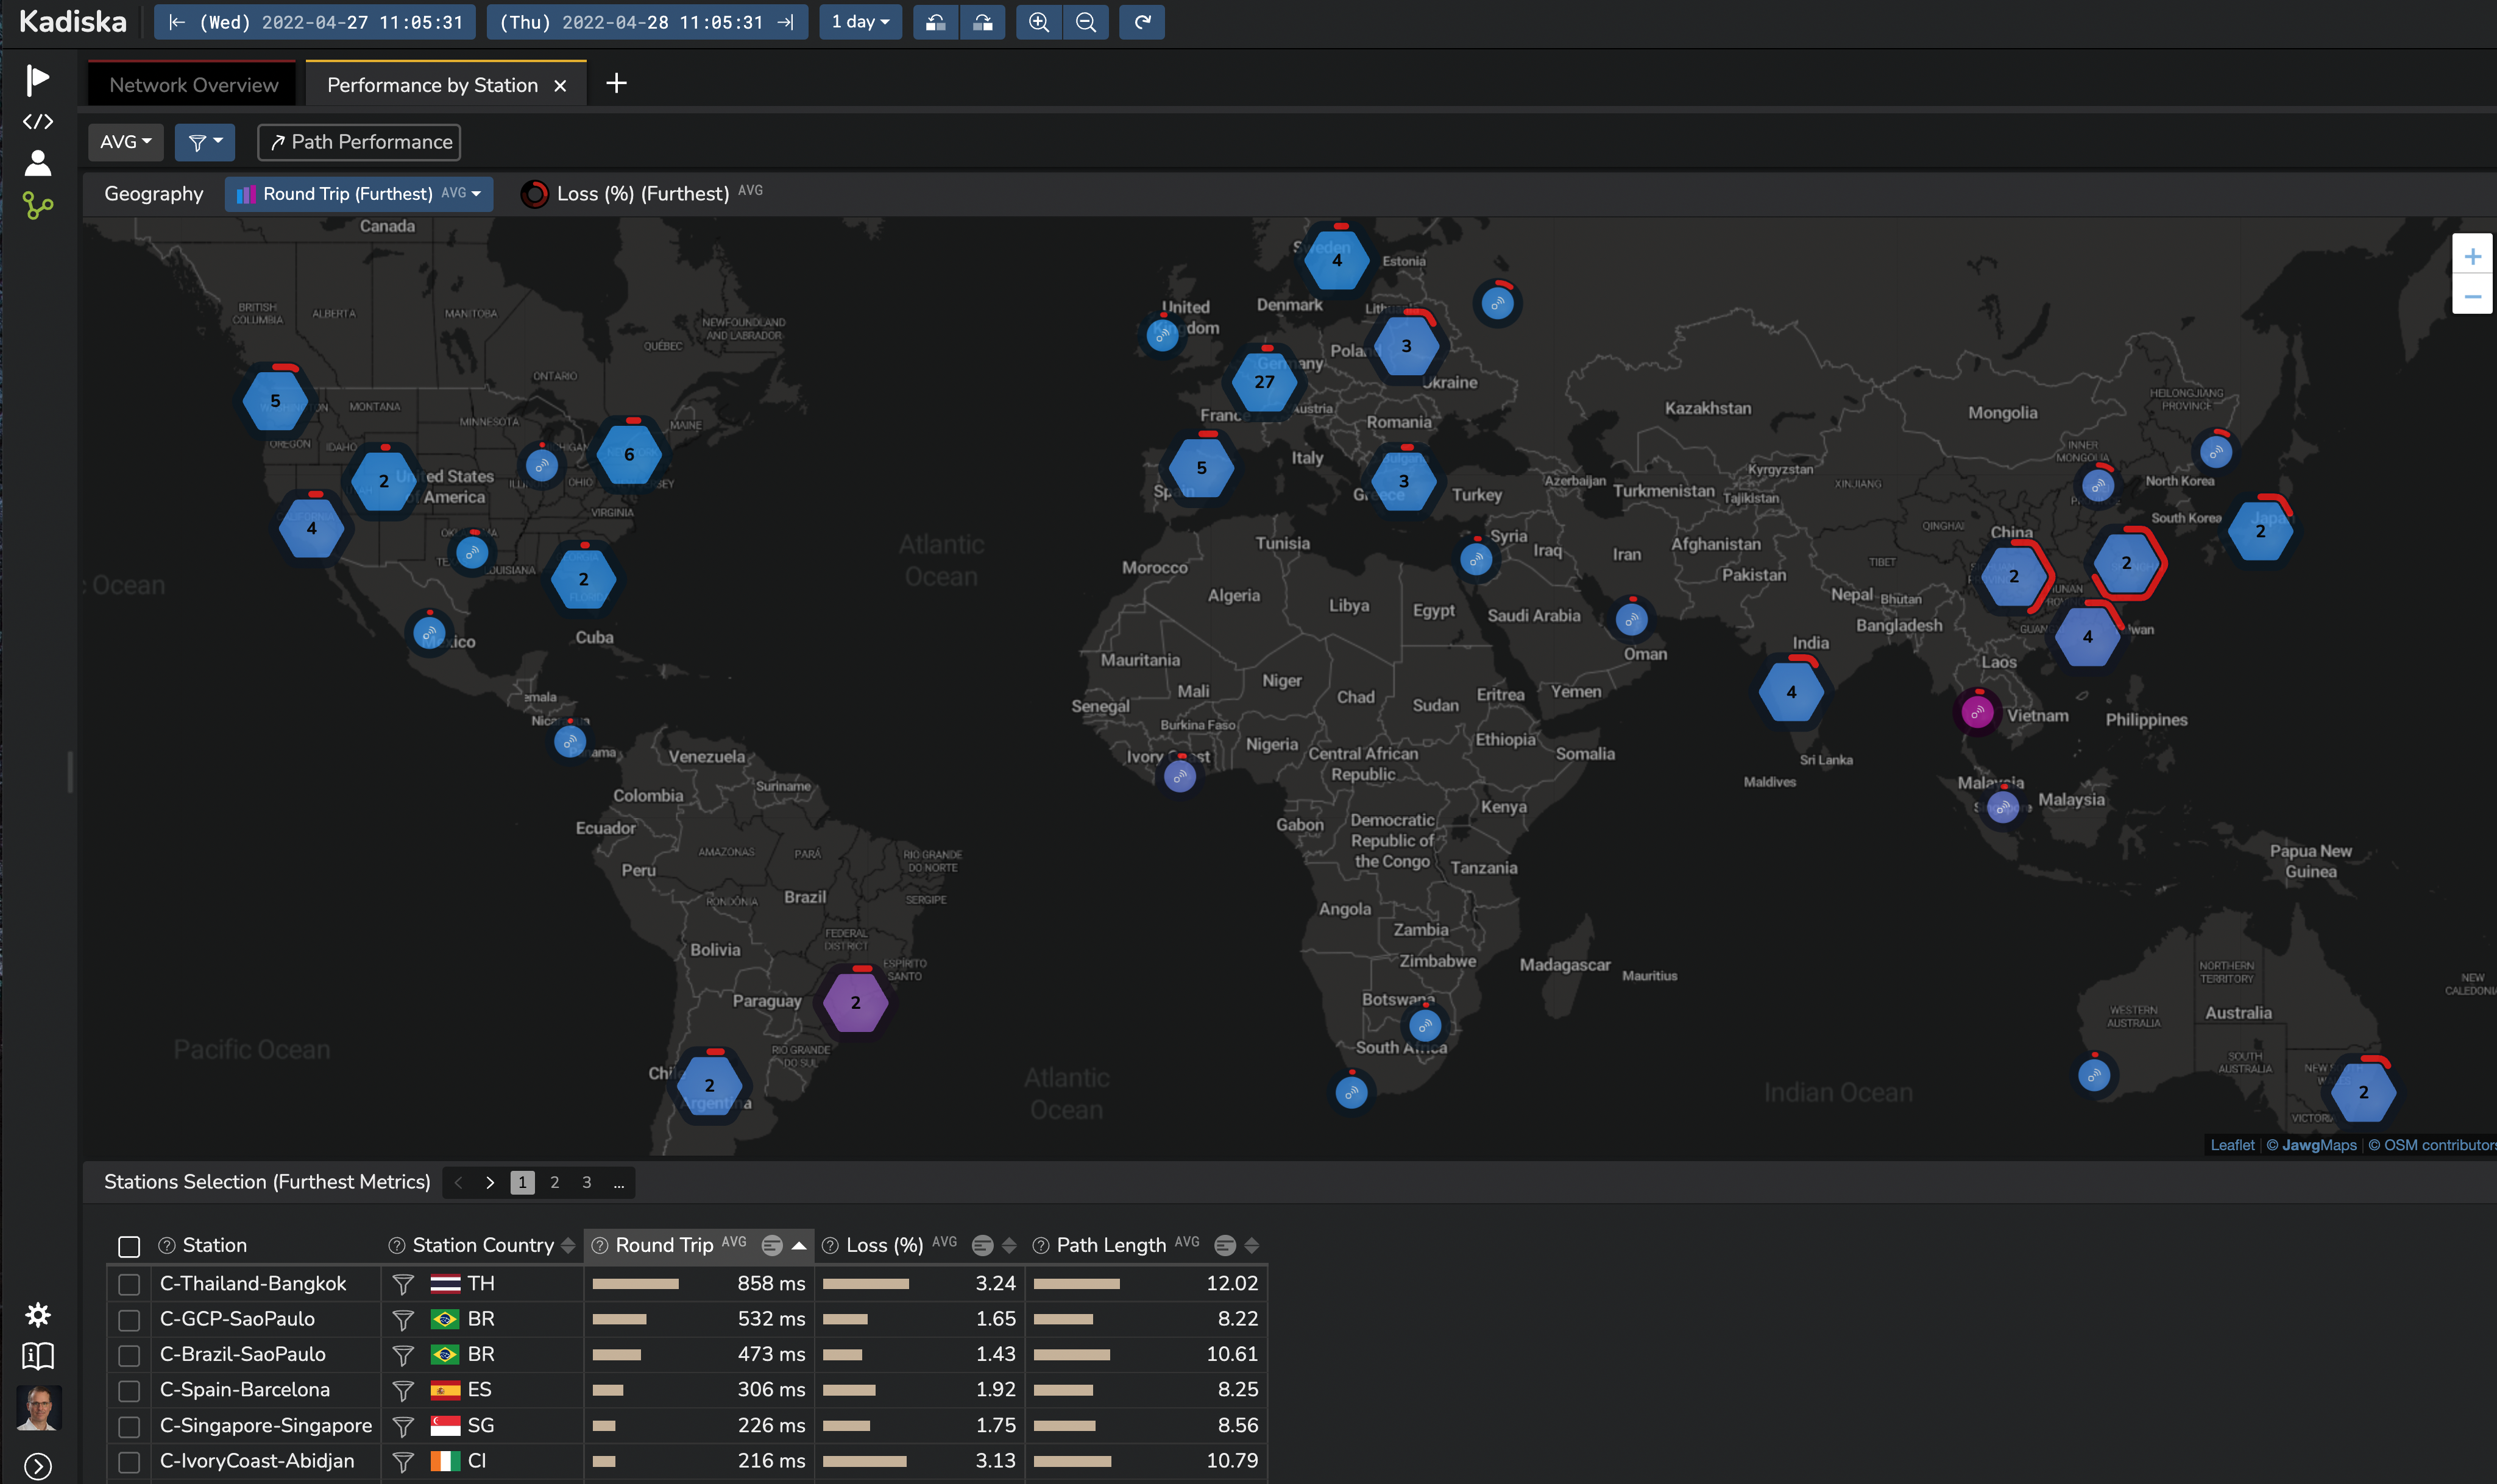Screen dimensions: 2497x1484
Task: Click the refresh icon in the top bar
Action: coord(1142,22)
